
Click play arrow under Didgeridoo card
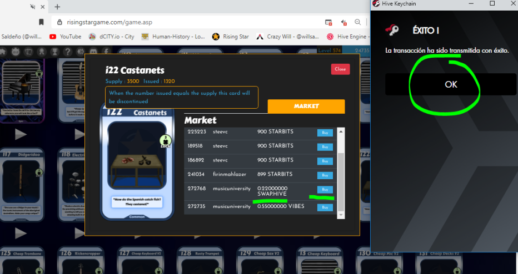[21, 234]
